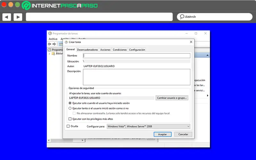Maximize the Programador de tareas window

(196, 33)
